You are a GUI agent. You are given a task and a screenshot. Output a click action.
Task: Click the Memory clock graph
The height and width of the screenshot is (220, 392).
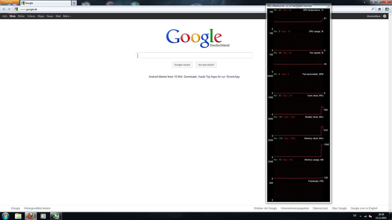pos(298,149)
